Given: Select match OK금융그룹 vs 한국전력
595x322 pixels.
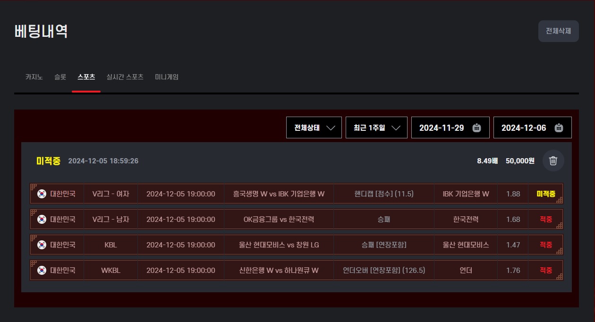Looking at the screenshot, I should coord(279,219).
